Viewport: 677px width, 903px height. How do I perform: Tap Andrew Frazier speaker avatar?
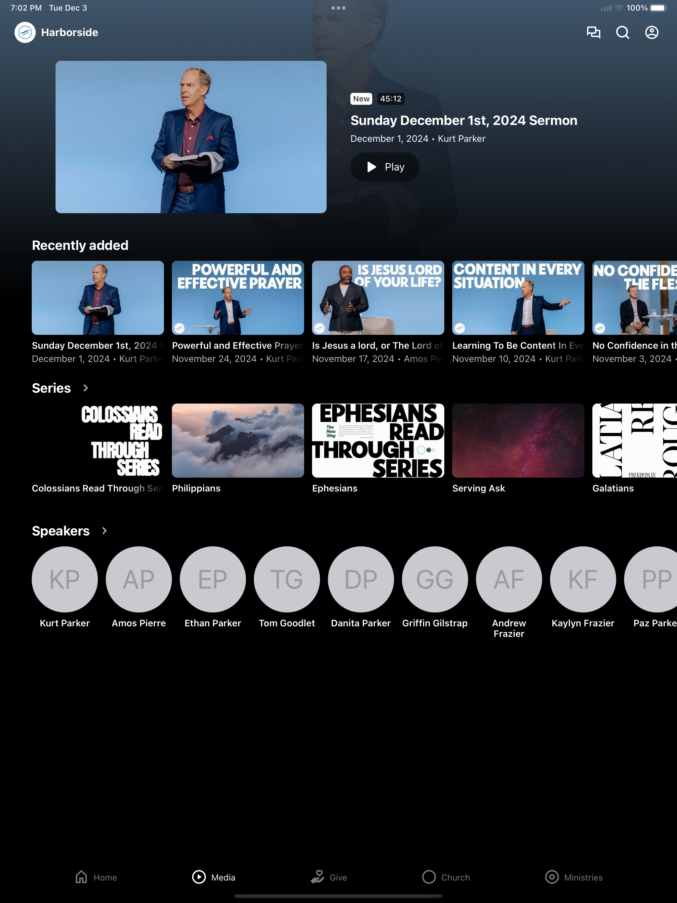click(508, 579)
